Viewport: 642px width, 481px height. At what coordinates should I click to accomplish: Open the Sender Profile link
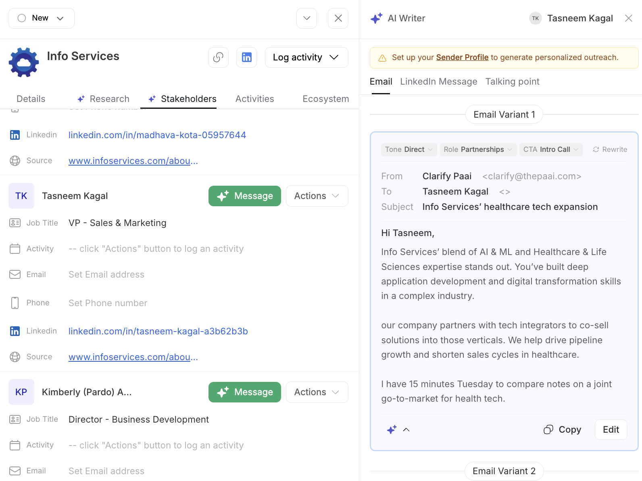pyautogui.click(x=462, y=57)
